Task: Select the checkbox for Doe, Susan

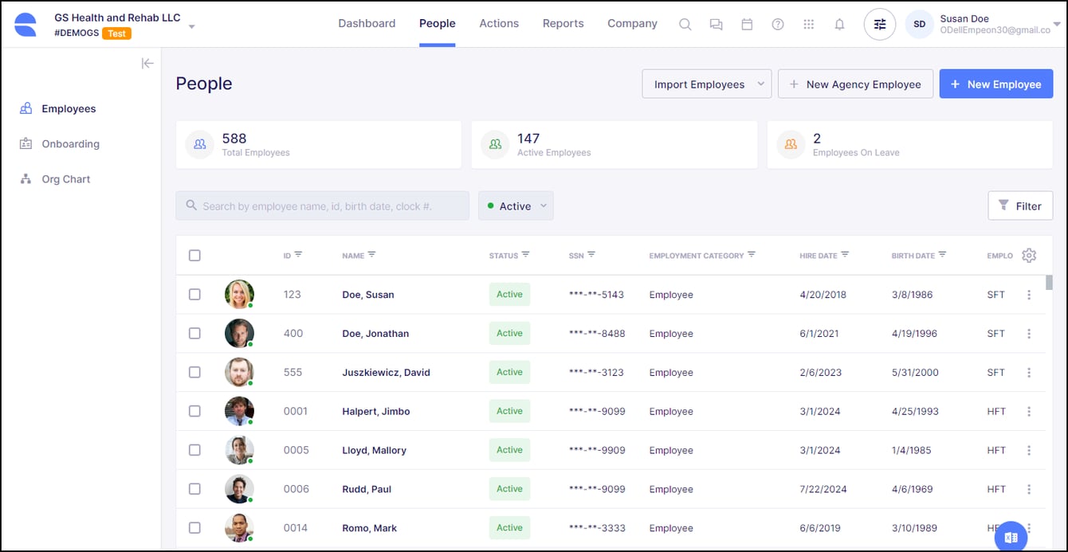Action: pyautogui.click(x=194, y=295)
